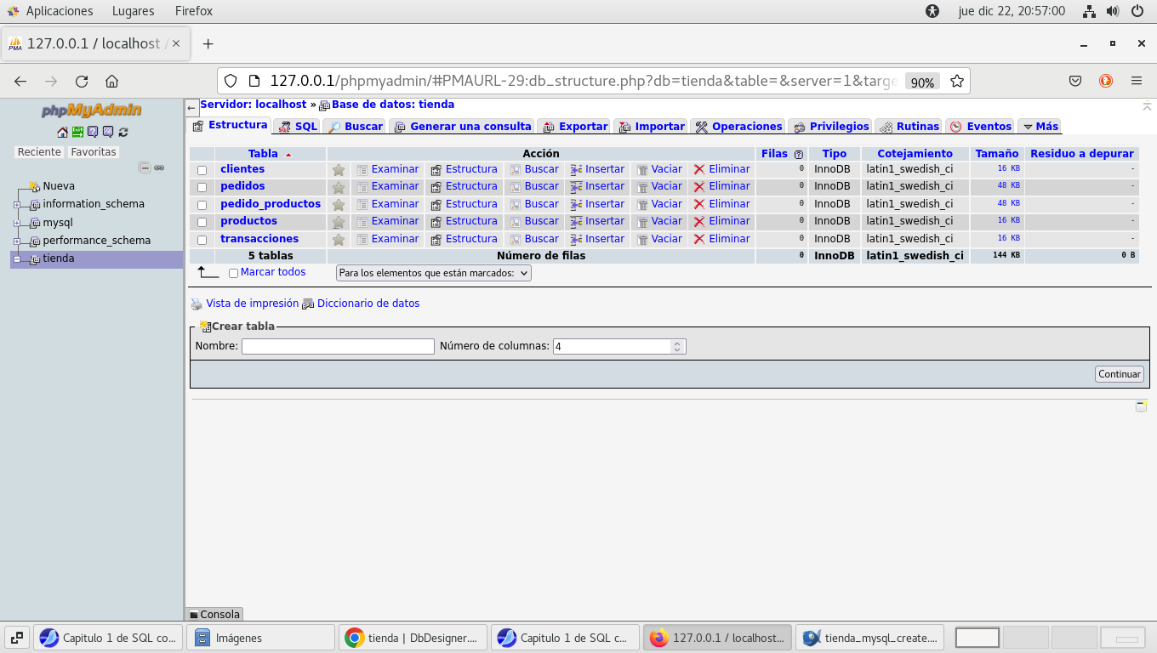Click the Nombre field for new table
Viewport: 1157px width, 653px height.
pos(338,346)
